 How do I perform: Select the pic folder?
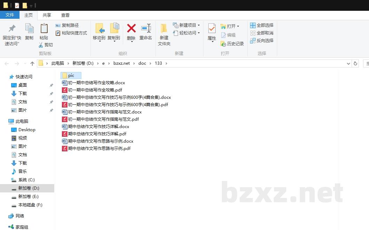[x=71, y=76]
